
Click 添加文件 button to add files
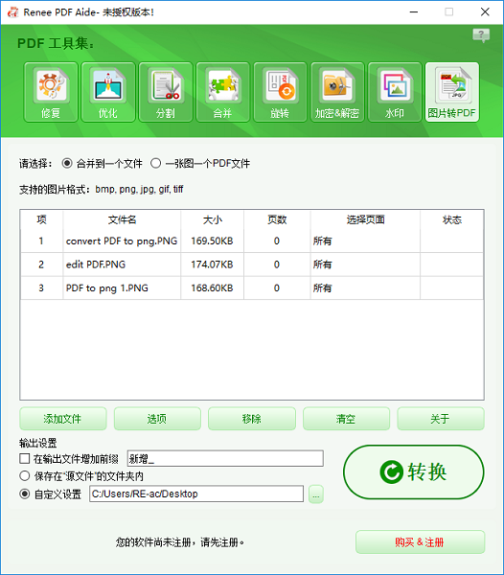pos(62,419)
